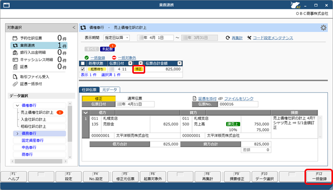Show 未起票 entries filter

tap(107, 49)
